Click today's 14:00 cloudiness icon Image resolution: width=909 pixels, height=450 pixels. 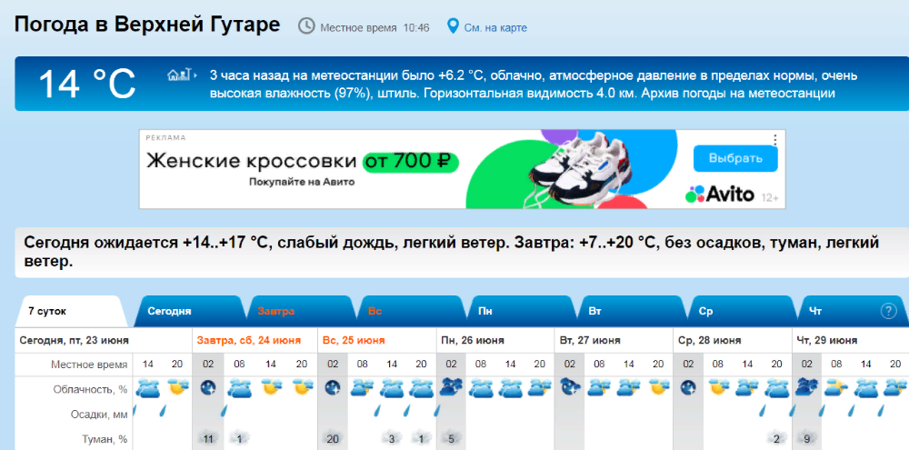click(x=146, y=388)
